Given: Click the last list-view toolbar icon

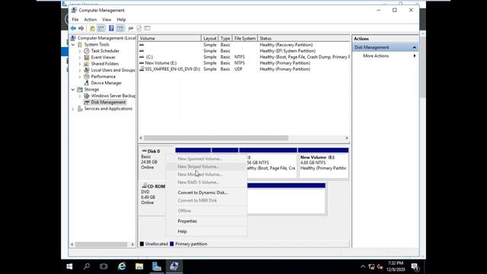Looking at the screenshot, I should click(147, 28).
